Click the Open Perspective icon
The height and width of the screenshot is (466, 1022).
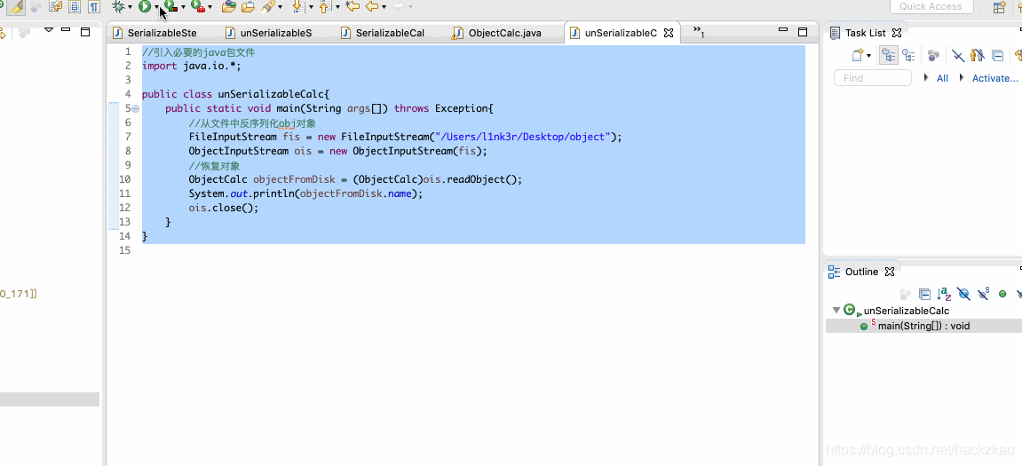pyautogui.click(x=999, y=6)
